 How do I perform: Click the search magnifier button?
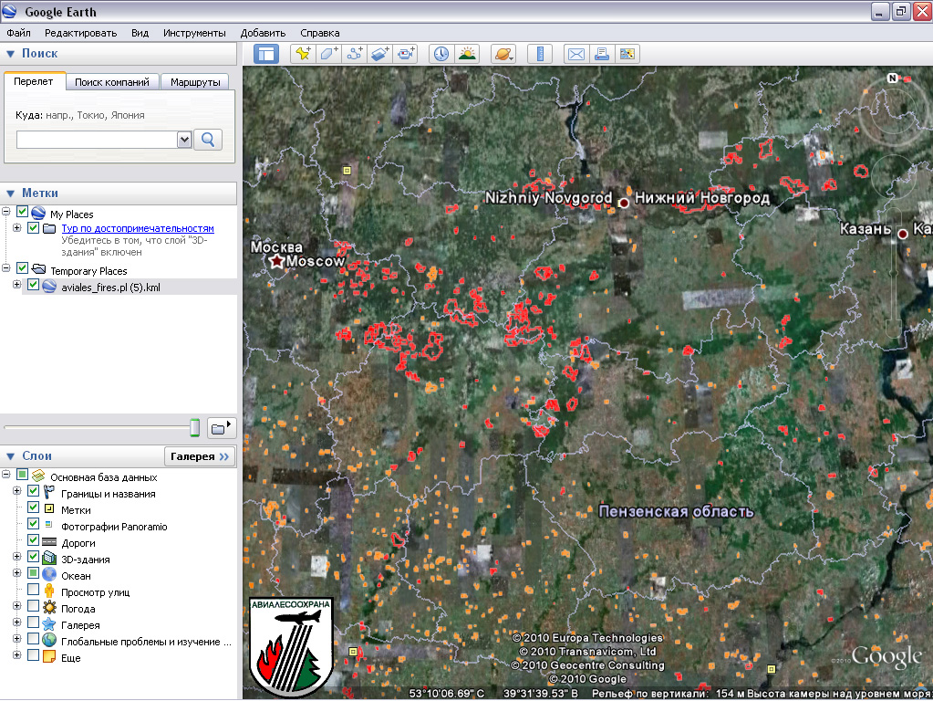(208, 140)
